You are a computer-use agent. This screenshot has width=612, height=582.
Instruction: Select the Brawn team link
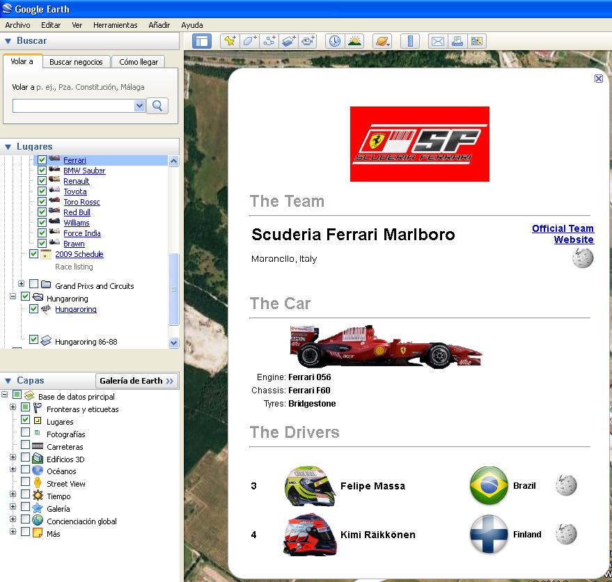point(74,244)
